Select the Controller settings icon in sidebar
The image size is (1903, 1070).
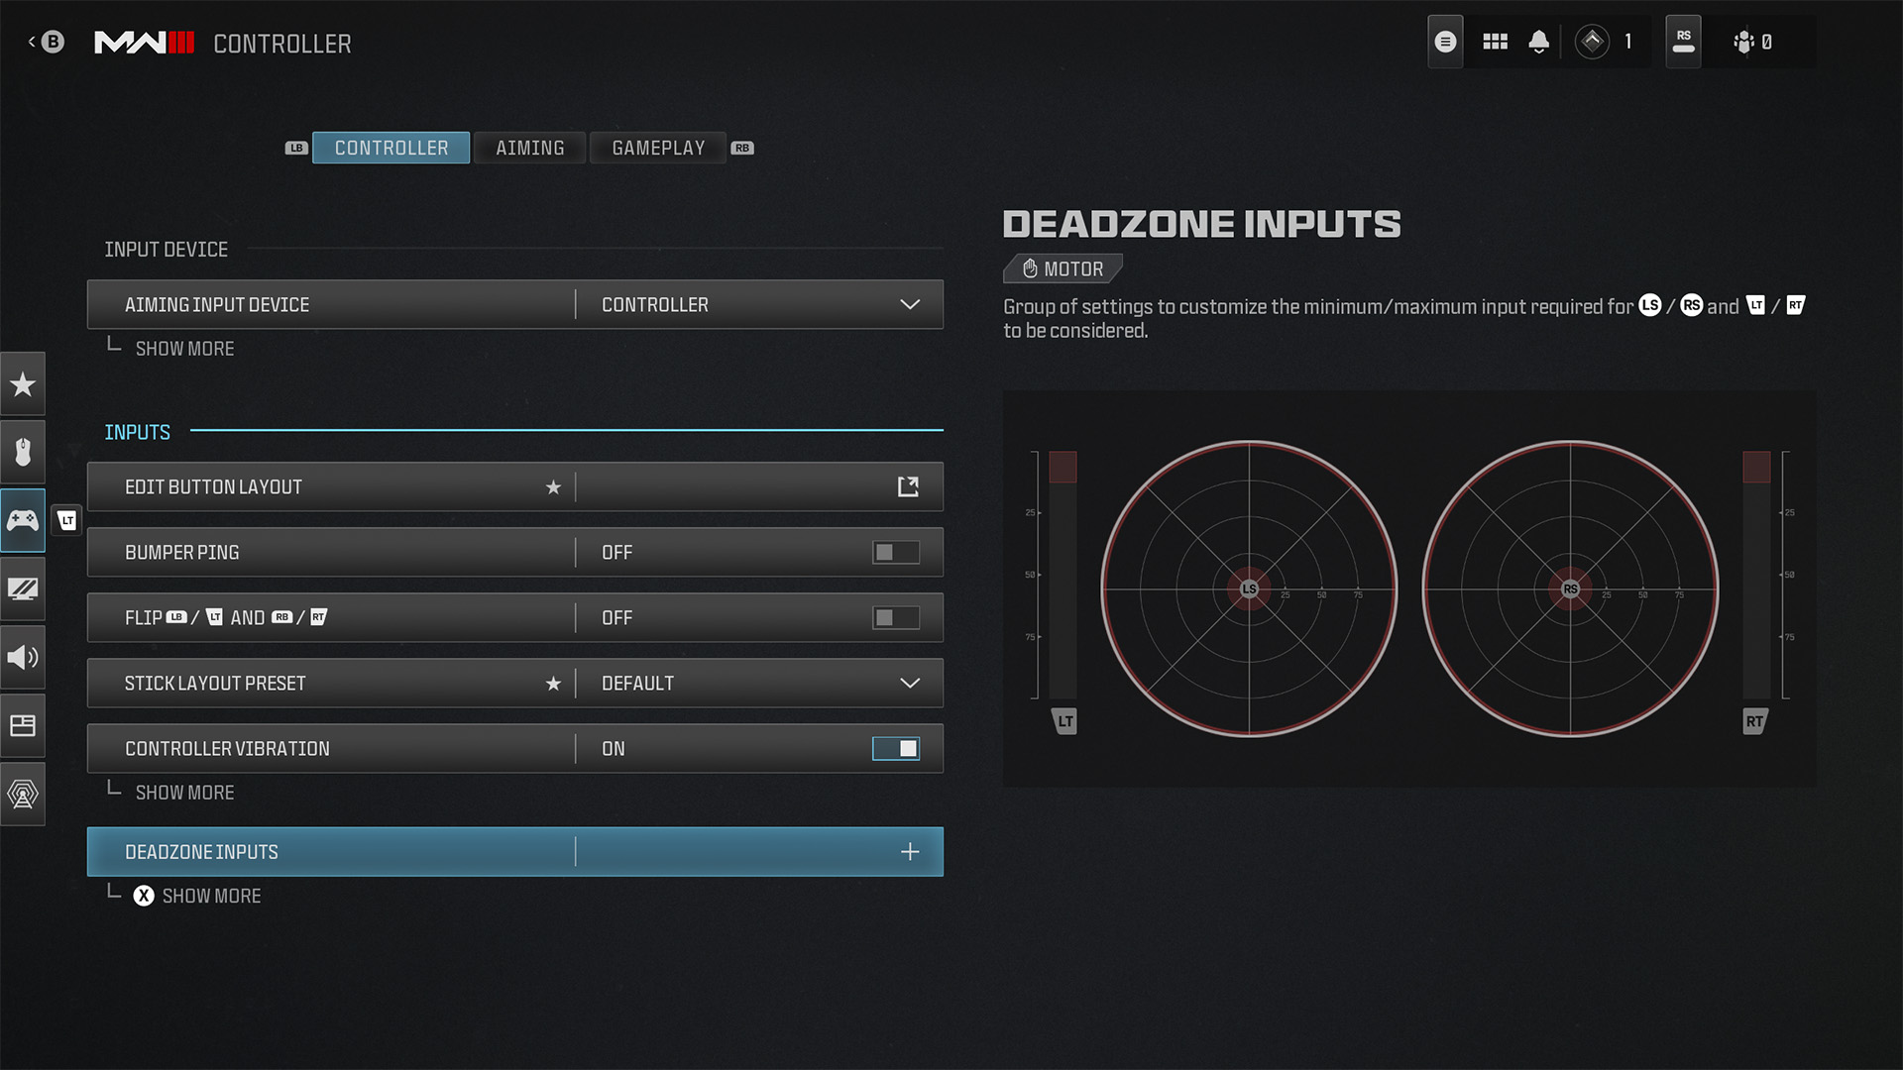(x=24, y=520)
